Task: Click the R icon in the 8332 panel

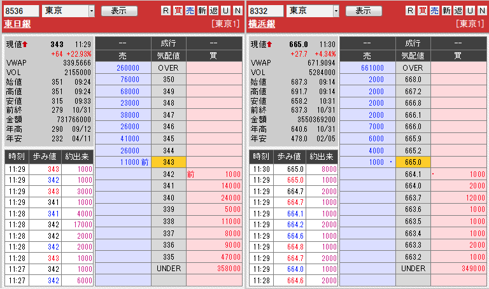Action: (410, 11)
